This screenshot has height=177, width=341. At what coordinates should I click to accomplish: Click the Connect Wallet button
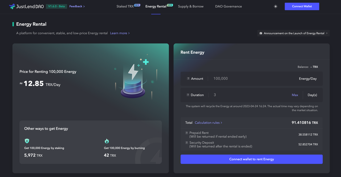[302, 6]
